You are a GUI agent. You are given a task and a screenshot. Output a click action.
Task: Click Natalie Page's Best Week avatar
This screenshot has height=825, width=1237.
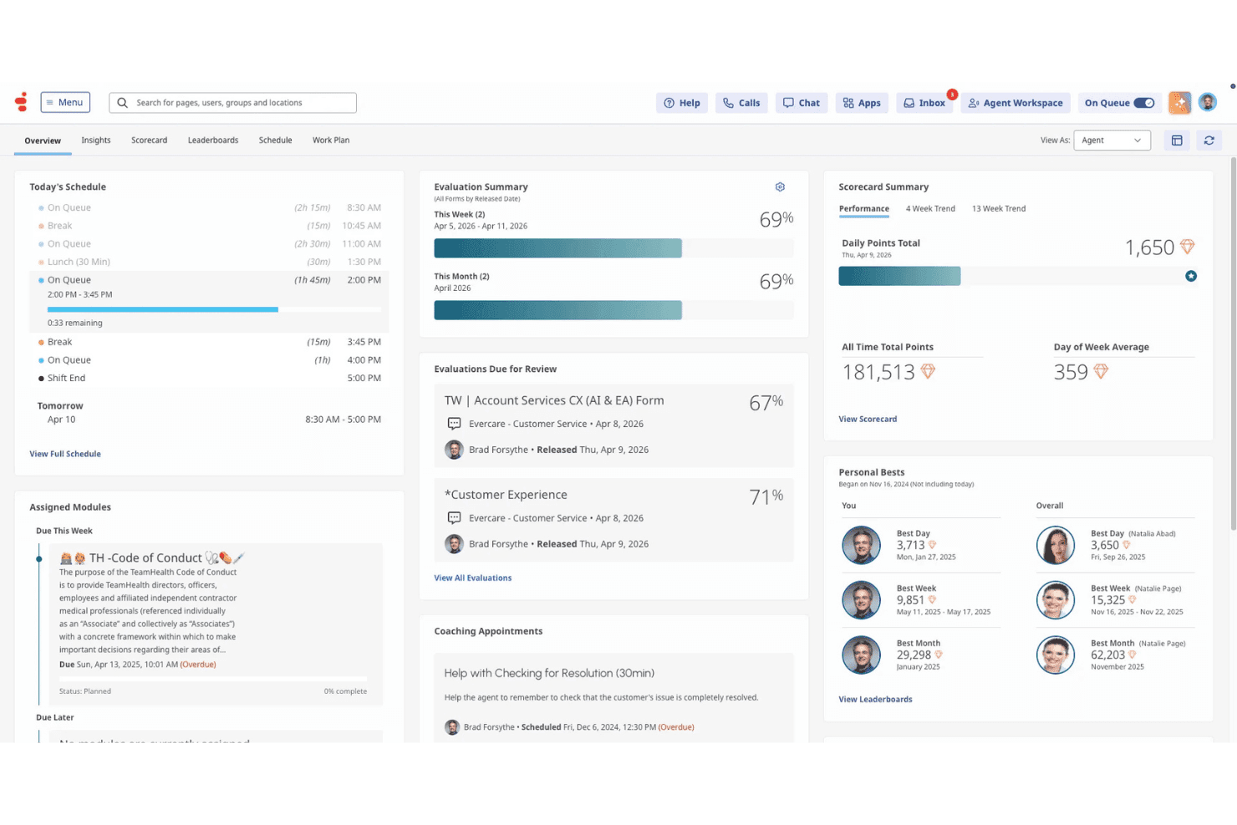pyautogui.click(x=1056, y=600)
